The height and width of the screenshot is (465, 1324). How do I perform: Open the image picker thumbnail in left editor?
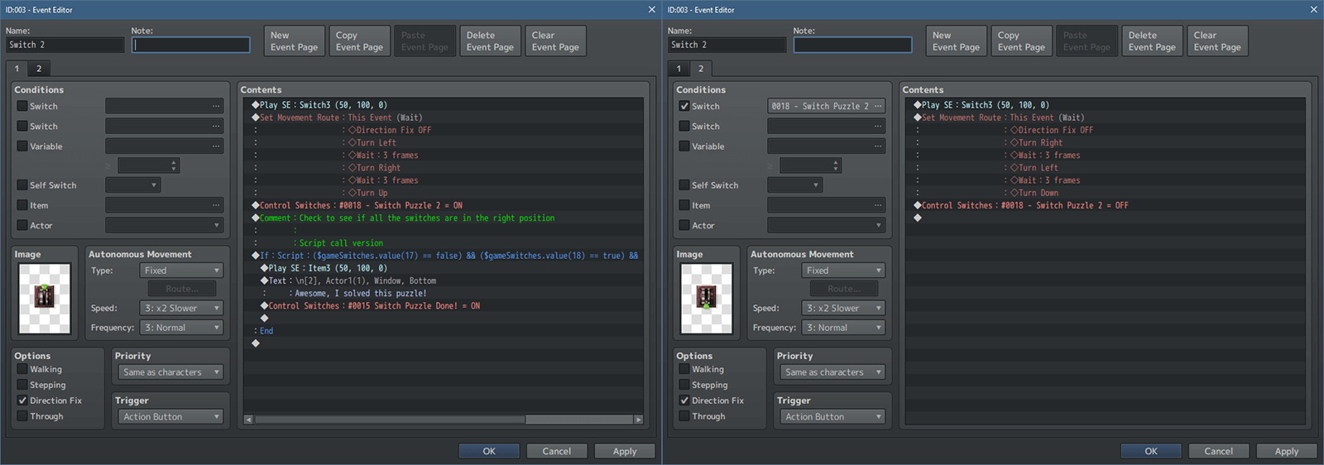tap(45, 298)
